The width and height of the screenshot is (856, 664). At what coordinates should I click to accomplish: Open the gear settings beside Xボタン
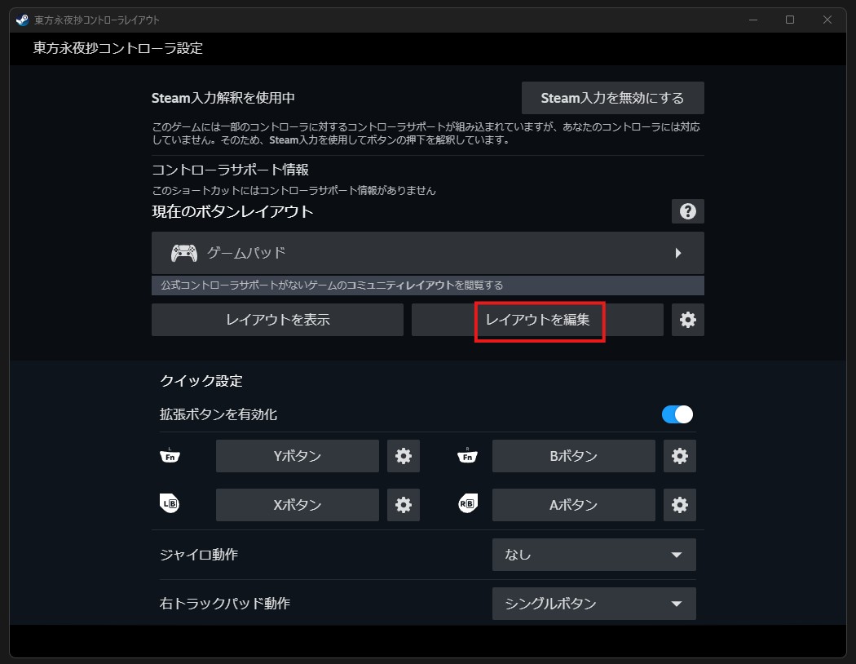click(403, 504)
